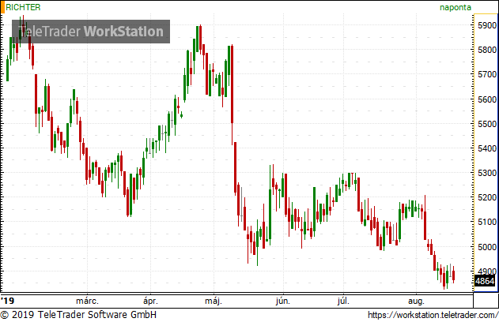499x322 pixels.
Task: Select the júl. month marker
Action: pyautogui.click(x=342, y=301)
